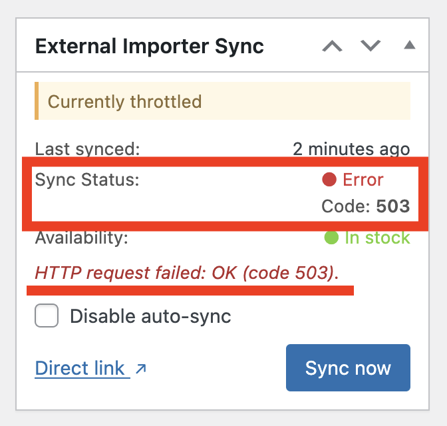The image size is (447, 426).
Task: Click the external arrow icon beside Direct link
Action: pos(140,368)
